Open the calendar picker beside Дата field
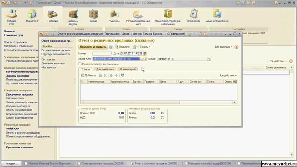297x167 pixels. click(145, 54)
